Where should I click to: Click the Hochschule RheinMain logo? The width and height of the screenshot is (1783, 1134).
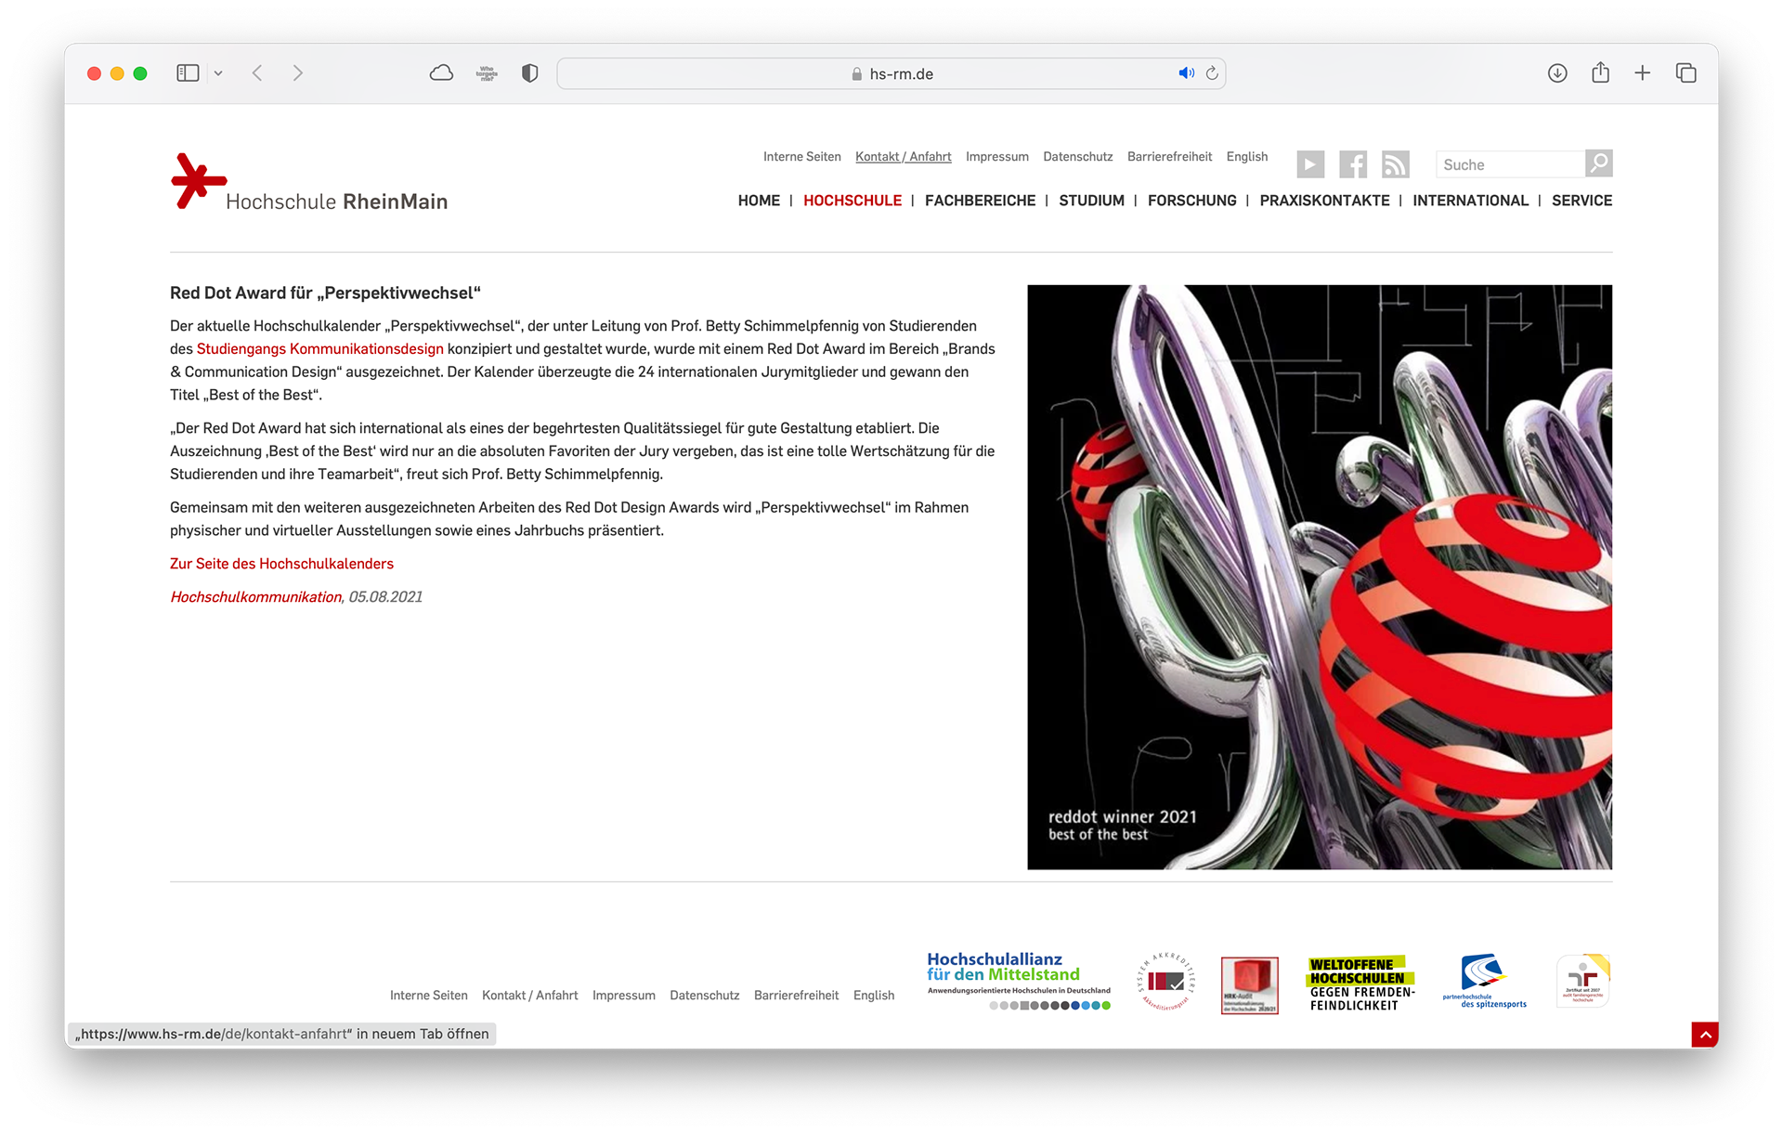click(x=309, y=182)
